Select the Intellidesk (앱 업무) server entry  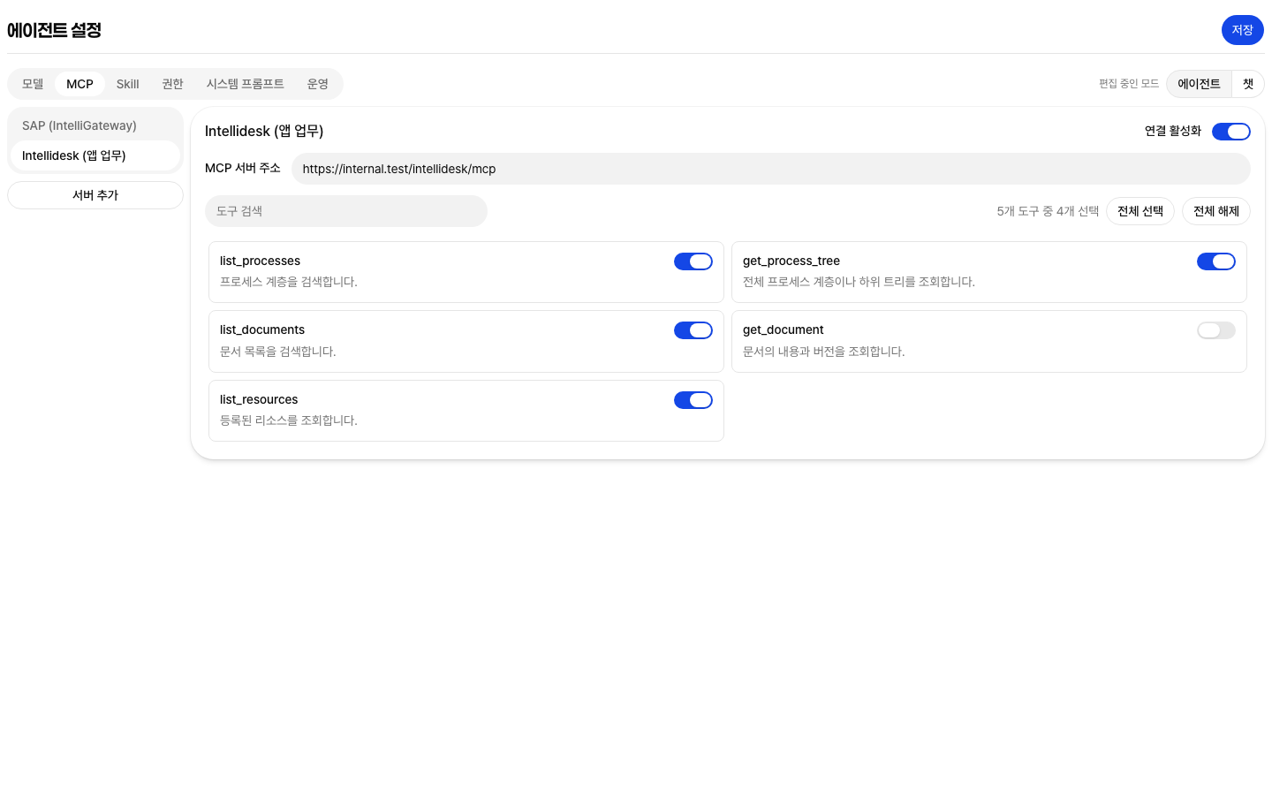(x=95, y=155)
